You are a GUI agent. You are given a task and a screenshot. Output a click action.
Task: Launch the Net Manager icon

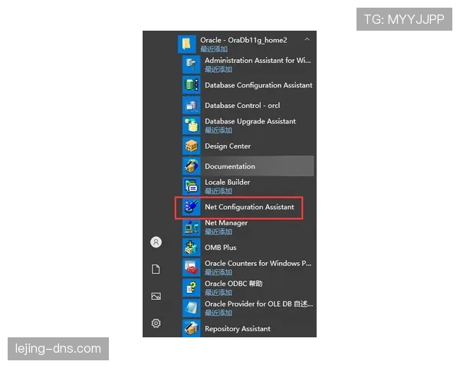(x=191, y=227)
